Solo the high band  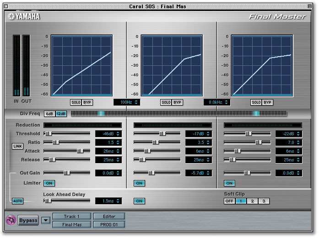[x=256, y=102]
